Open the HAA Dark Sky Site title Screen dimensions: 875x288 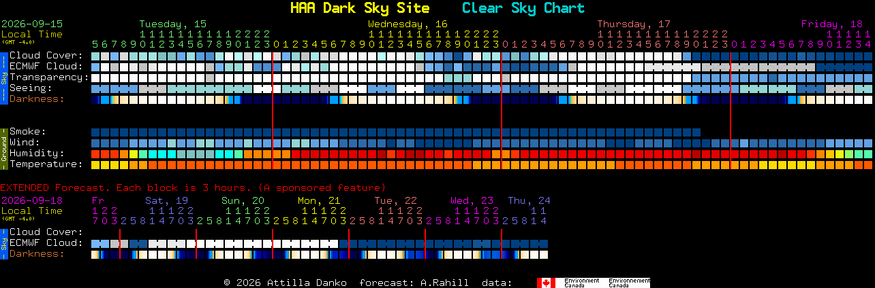360,8
